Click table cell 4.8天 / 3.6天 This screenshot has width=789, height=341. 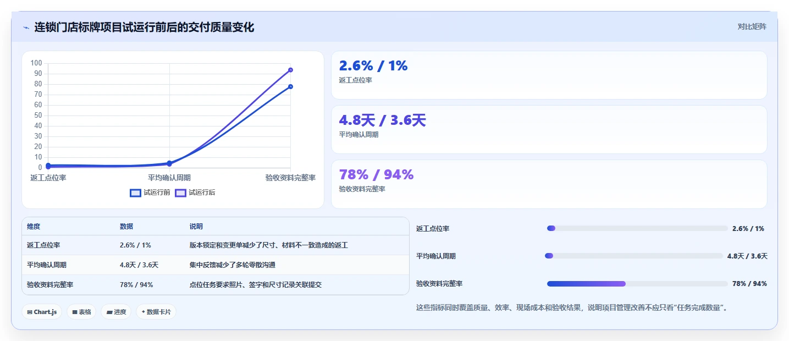[x=139, y=265]
